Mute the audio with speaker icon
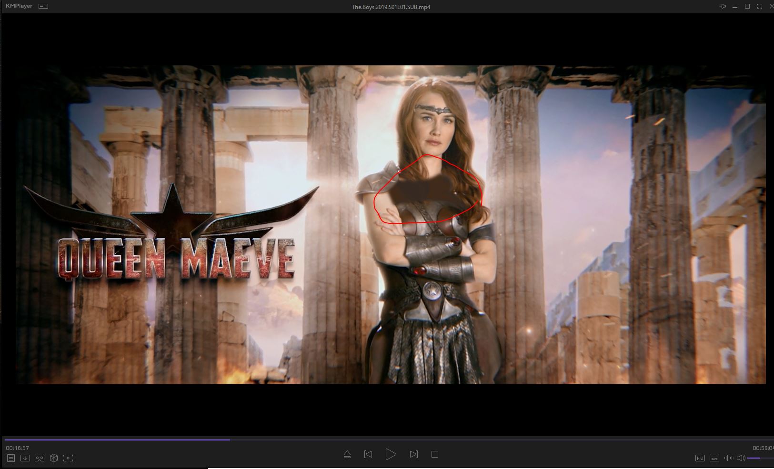Screen dimensions: 774x469 coord(741,458)
